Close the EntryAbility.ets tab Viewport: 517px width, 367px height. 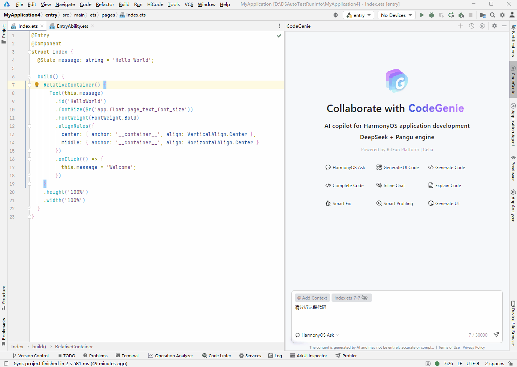[x=93, y=26]
